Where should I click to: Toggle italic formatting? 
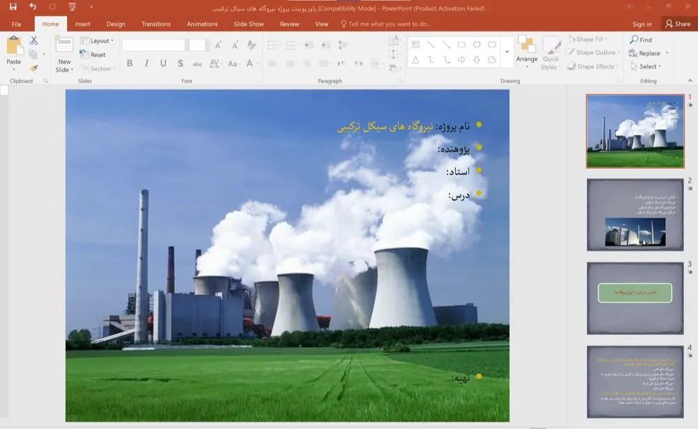click(147, 63)
